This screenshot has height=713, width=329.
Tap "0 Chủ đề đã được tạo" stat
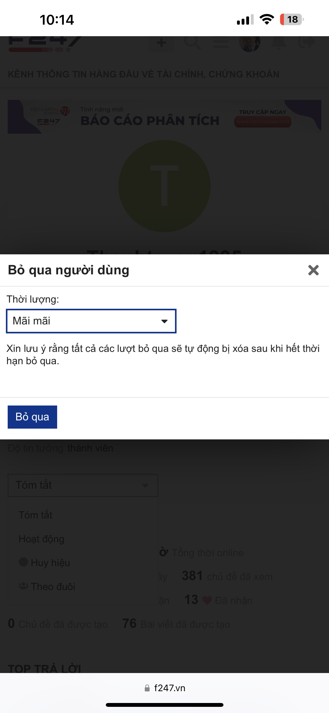(x=58, y=624)
